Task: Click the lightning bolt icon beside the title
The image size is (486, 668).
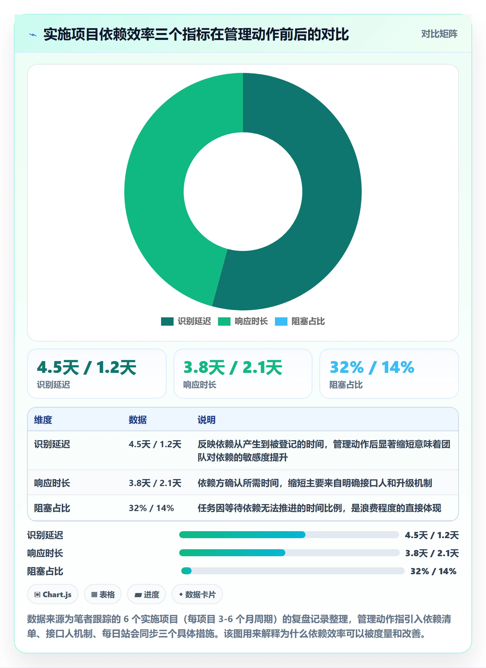Action: [x=33, y=35]
